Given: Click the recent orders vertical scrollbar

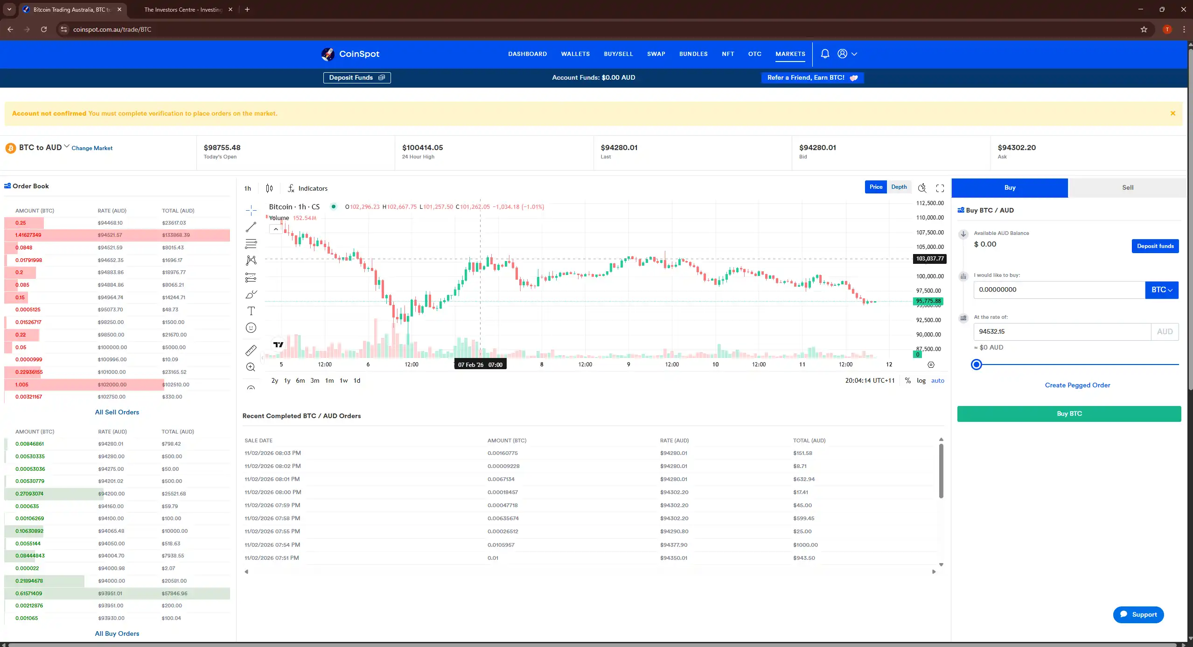Looking at the screenshot, I should 941,471.
